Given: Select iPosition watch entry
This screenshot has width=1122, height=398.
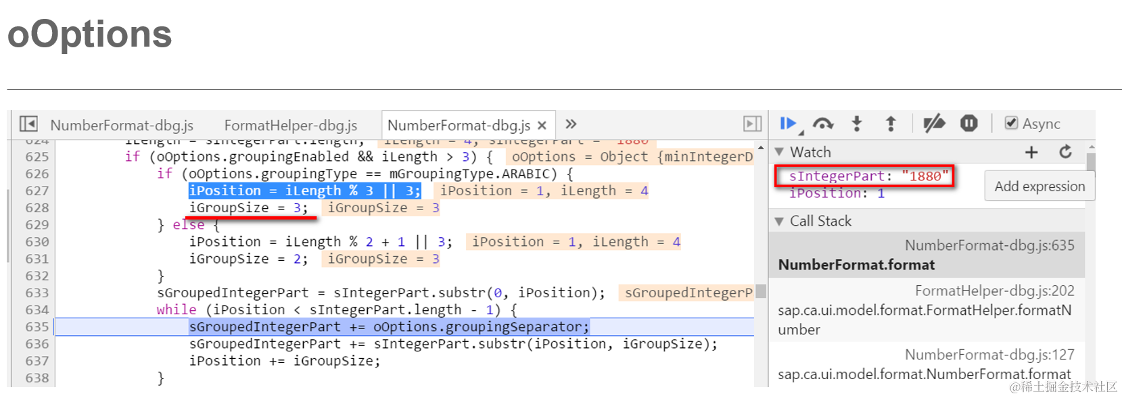Looking at the screenshot, I should [837, 193].
